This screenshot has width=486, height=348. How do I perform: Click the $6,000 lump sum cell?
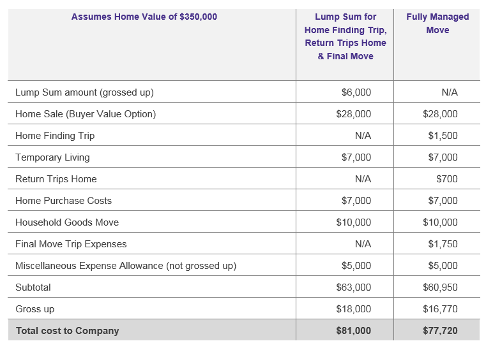coord(356,92)
